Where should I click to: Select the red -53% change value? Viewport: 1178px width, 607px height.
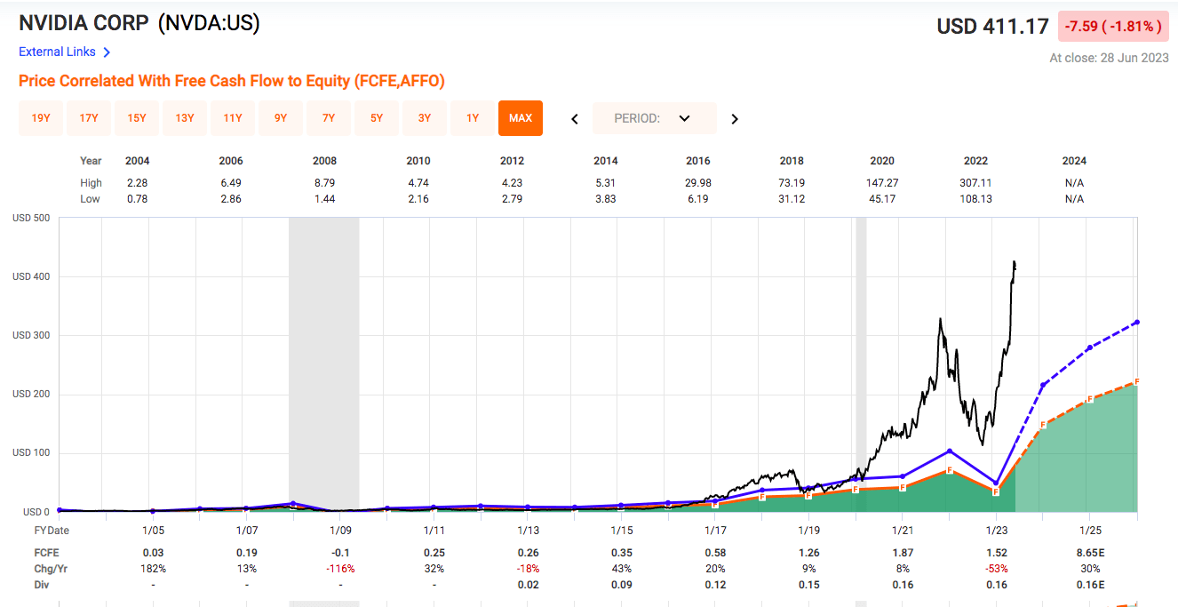point(996,569)
